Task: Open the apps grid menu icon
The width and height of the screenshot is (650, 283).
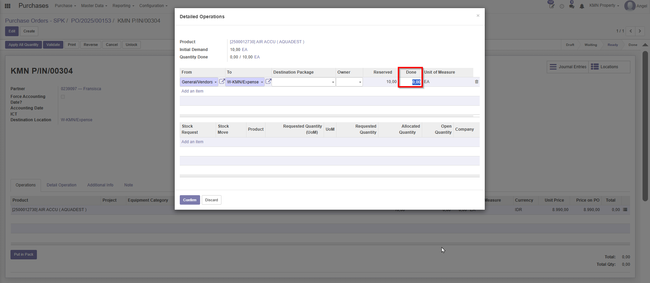Action: pyautogui.click(x=7, y=6)
